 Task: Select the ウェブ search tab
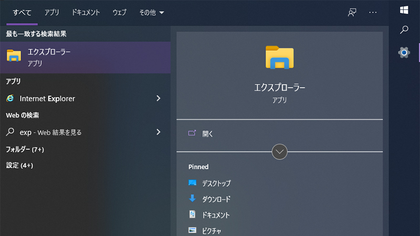(x=119, y=13)
